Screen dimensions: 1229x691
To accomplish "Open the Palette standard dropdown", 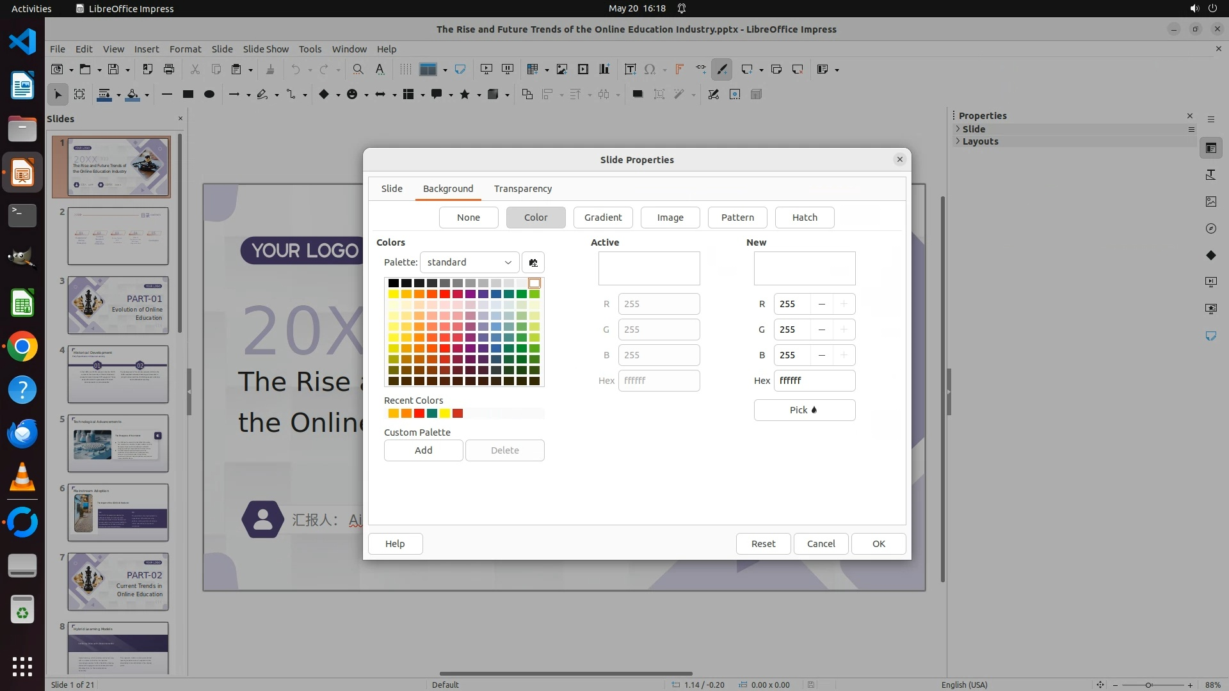I will [x=469, y=262].
